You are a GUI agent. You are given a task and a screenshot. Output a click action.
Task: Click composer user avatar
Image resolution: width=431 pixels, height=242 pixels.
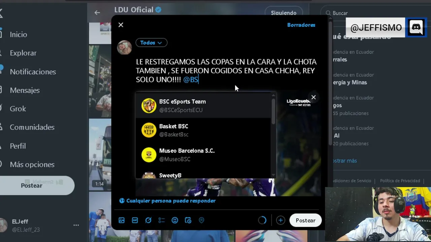coord(124,47)
